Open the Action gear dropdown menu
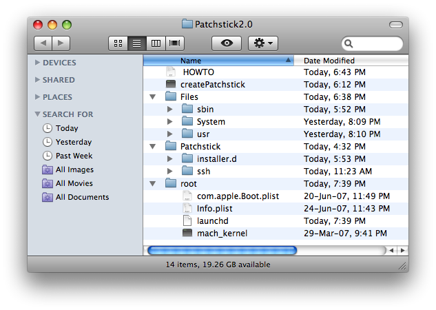The height and width of the screenshot is (310, 436). pyautogui.click(x=263, y=43)
